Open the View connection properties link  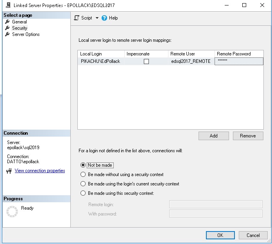[40, 171]
